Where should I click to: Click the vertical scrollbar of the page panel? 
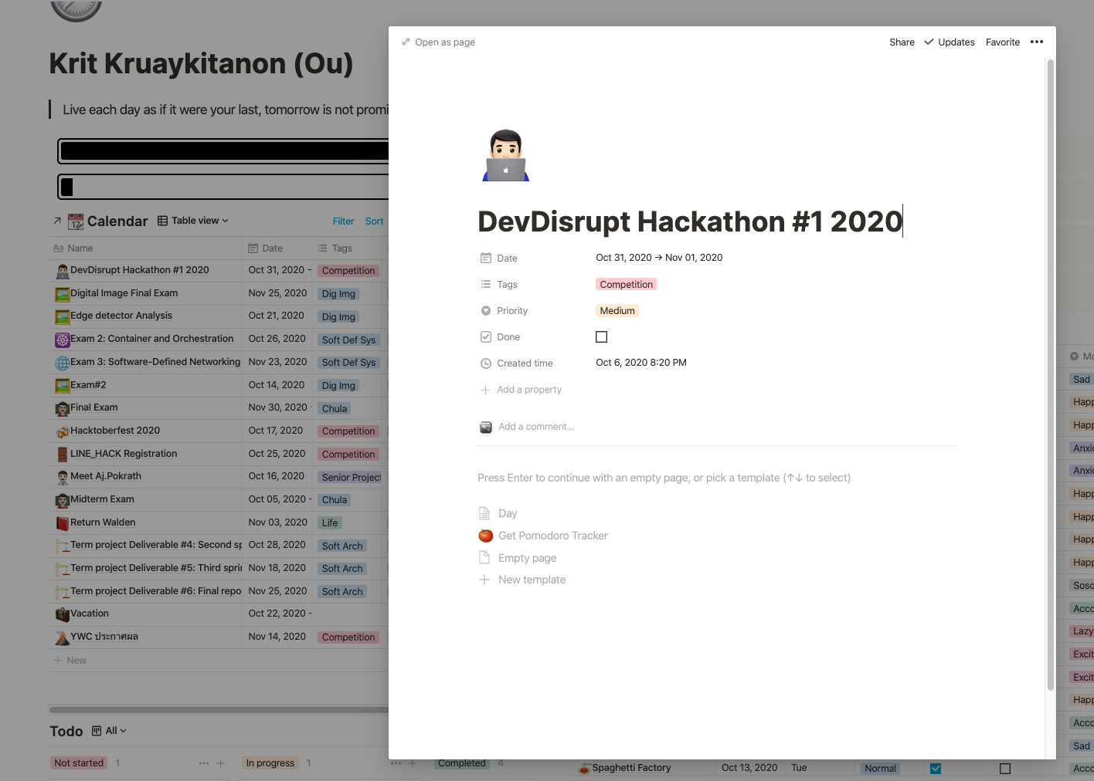coord(1051,374)
